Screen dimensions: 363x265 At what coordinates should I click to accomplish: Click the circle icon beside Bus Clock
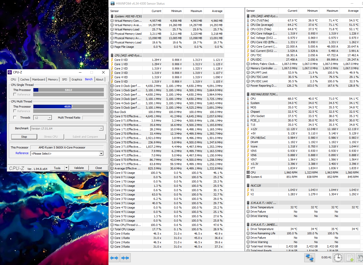[112, 112]
